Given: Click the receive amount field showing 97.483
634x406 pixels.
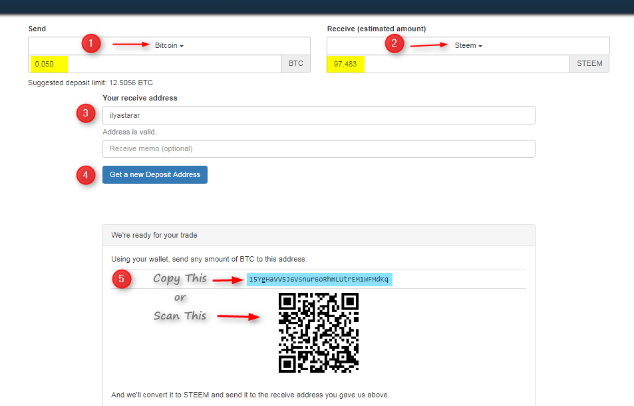Looking at the screenshot, I should click(448, 64).
